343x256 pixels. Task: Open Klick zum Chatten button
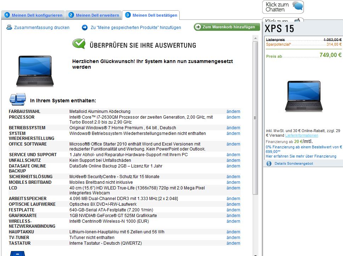click(x=283, y=7)
